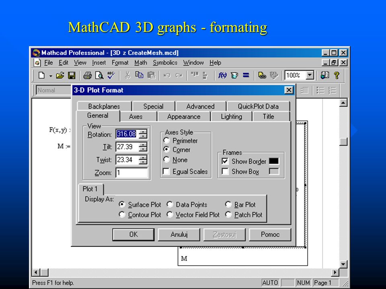Switch to the Advanced tab
386x289 pixels.
200,106
